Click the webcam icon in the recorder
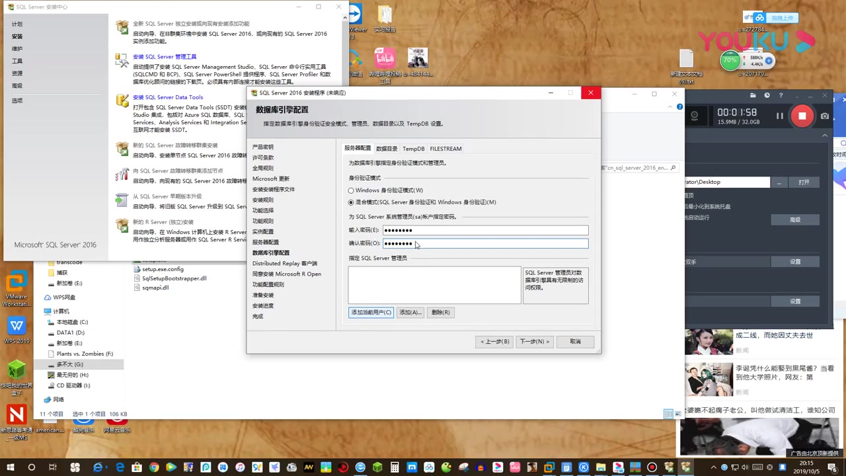Viewport: 846px width, 476px height. tap(695, 116)
